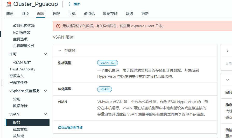The image size is (232, 138).
Task: Click the vSAN 服务 heading
Action: 63,37
